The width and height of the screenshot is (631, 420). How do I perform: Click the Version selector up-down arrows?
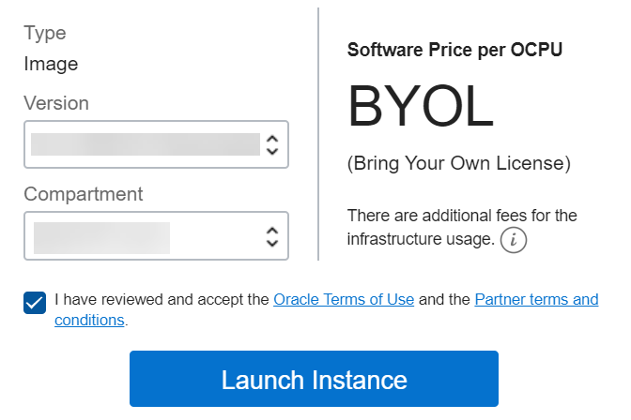pyautogui.click(x=272, y=144)
